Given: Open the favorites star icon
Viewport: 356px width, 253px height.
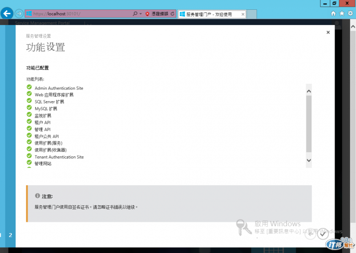Looking at the screenshot, I should tap(342, 14).
